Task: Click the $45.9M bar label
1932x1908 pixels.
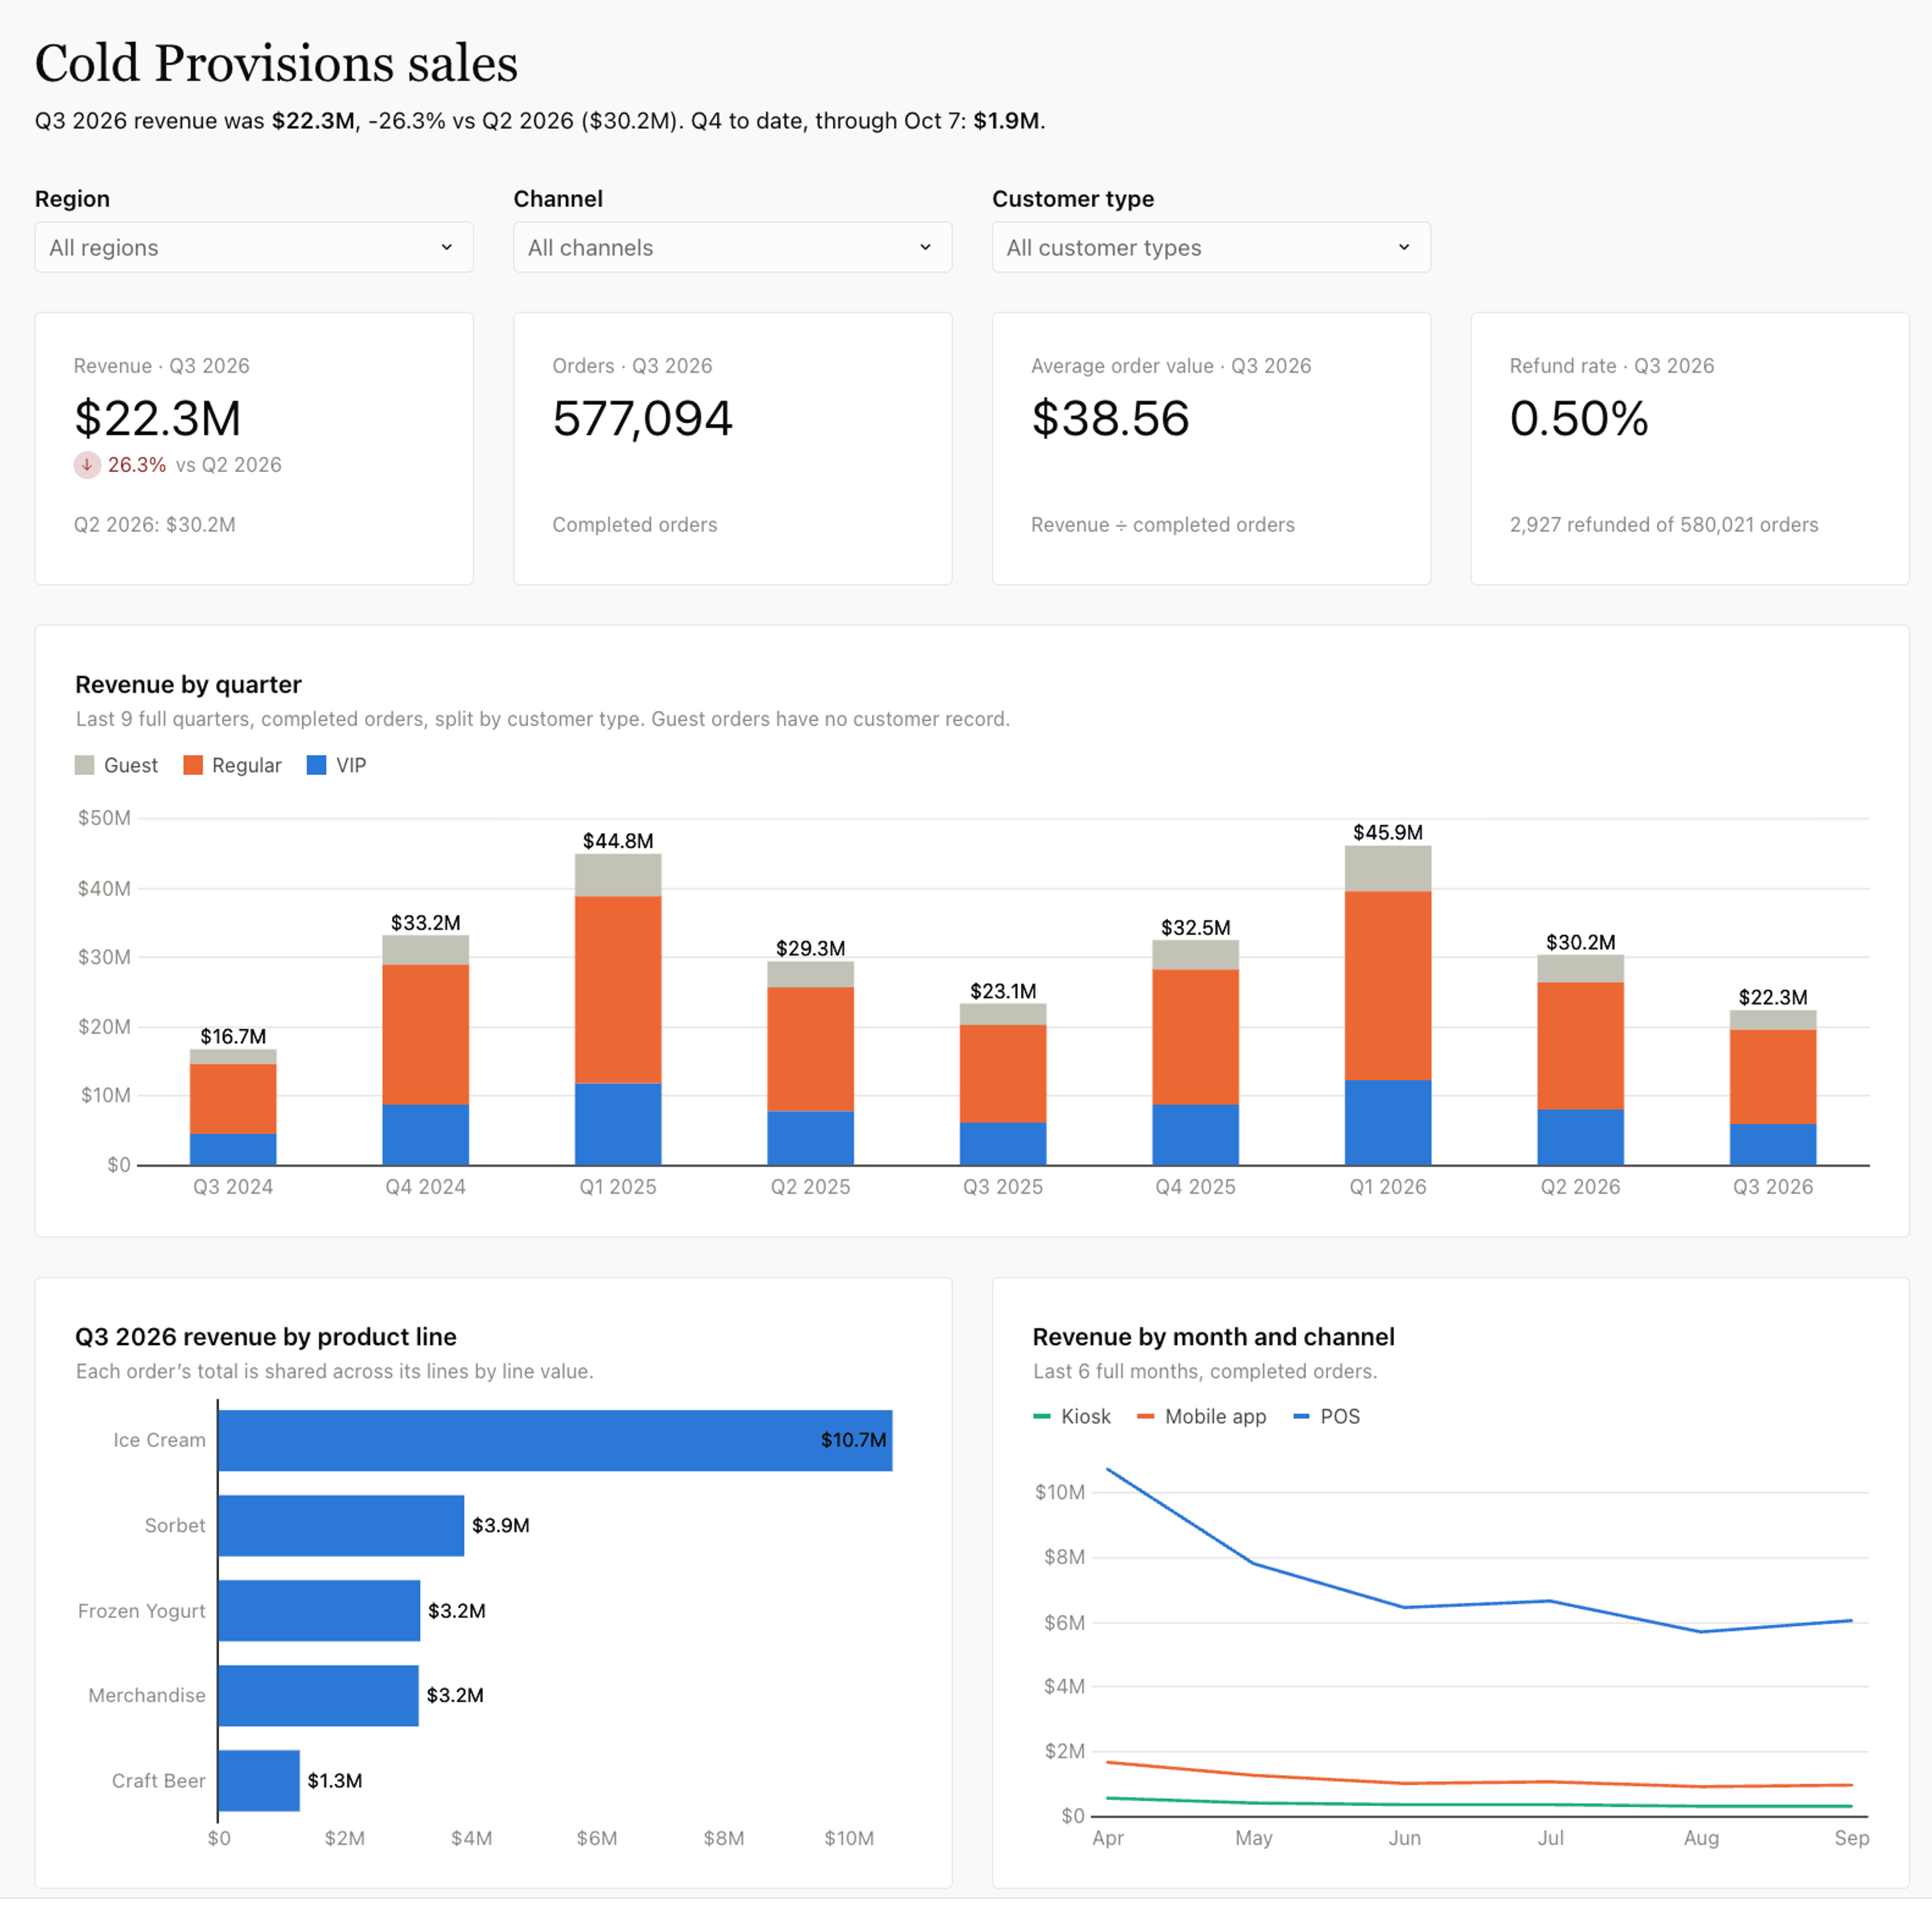Action: point(1388,832)
